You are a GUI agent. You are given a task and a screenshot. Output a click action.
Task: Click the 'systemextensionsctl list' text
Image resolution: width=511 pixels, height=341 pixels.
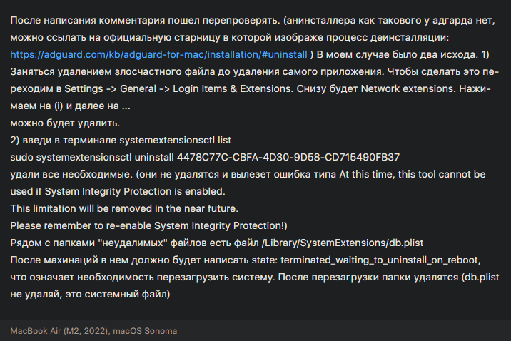pyautogui.click(x=173, y=139)
